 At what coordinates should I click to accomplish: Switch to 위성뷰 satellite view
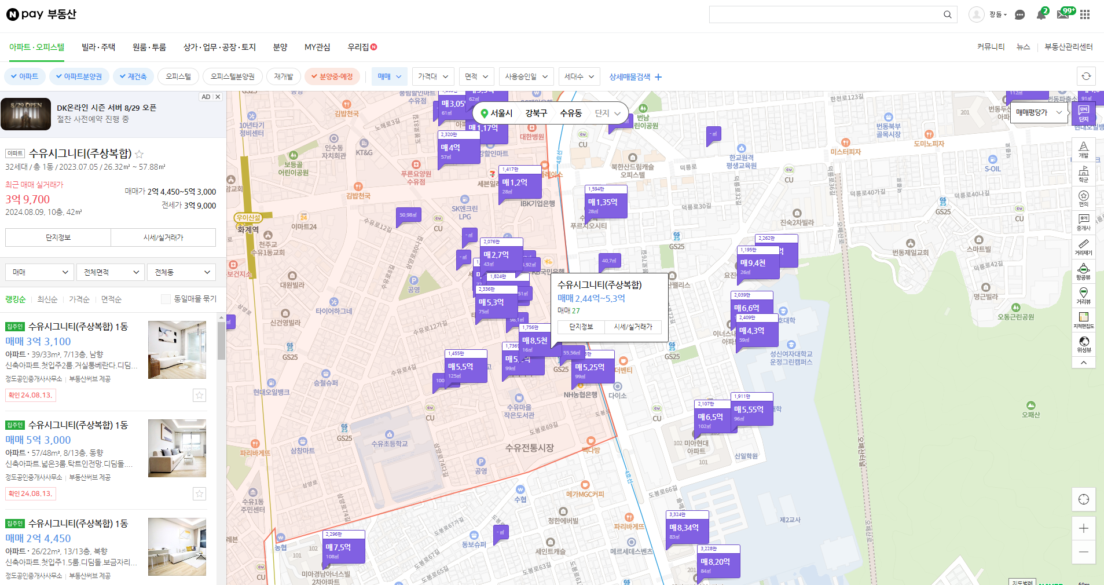(x=1084, y=345)
